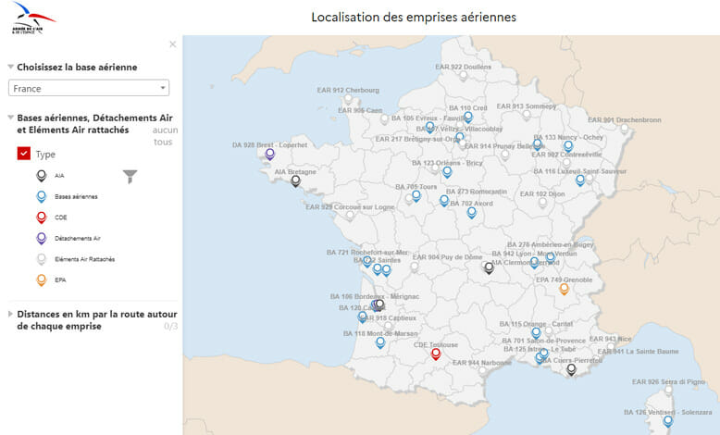This screenshot has width=720, height=435.
Task: Click the dark AIA Clermont-Ferrand marker
Action: (x=489, y=267)
